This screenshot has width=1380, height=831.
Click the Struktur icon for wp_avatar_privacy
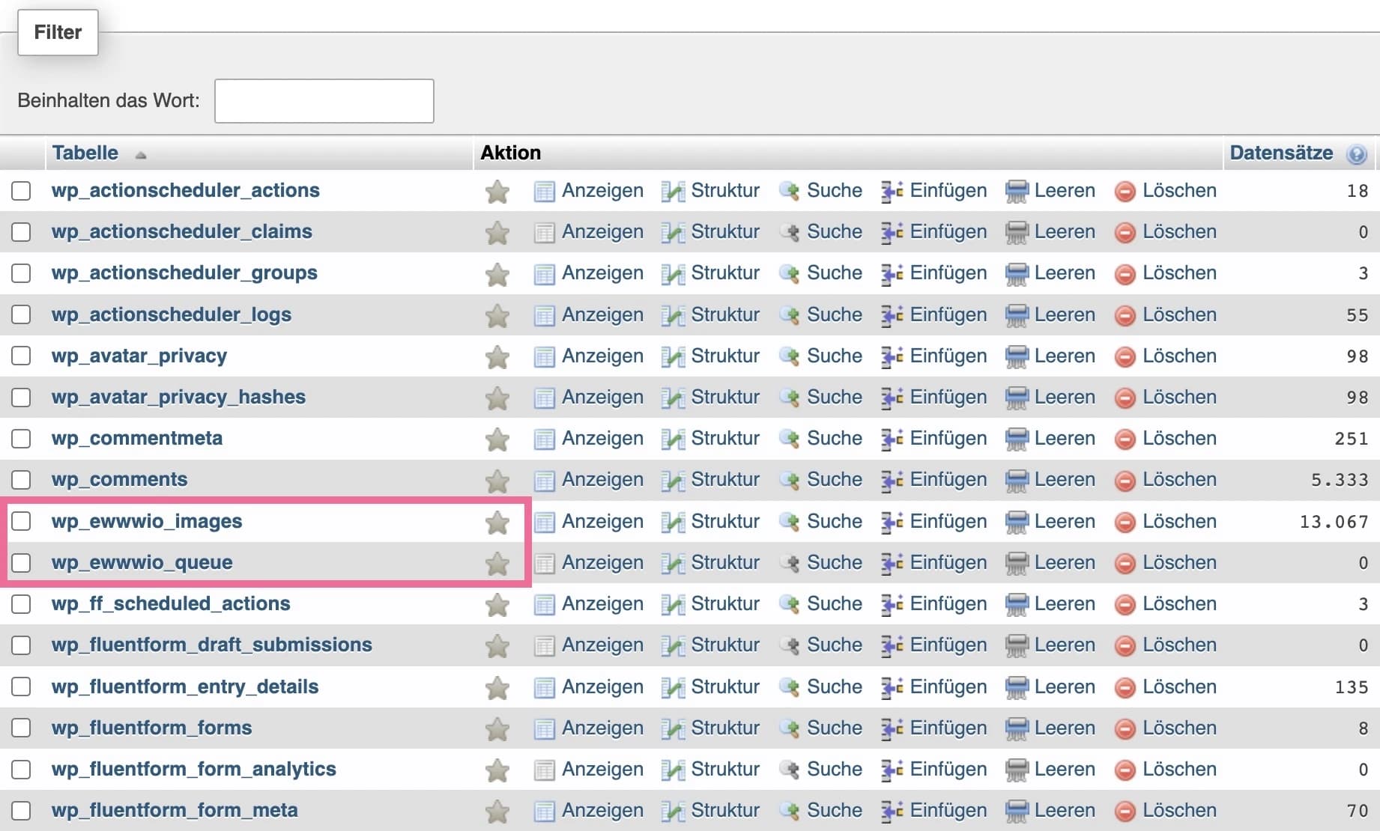point(673,357)
